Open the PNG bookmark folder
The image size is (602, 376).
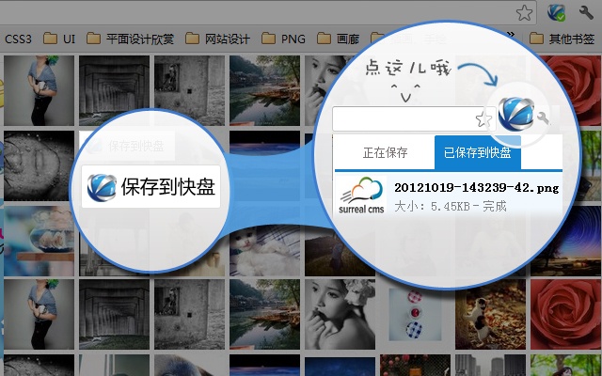click(283, 39)
